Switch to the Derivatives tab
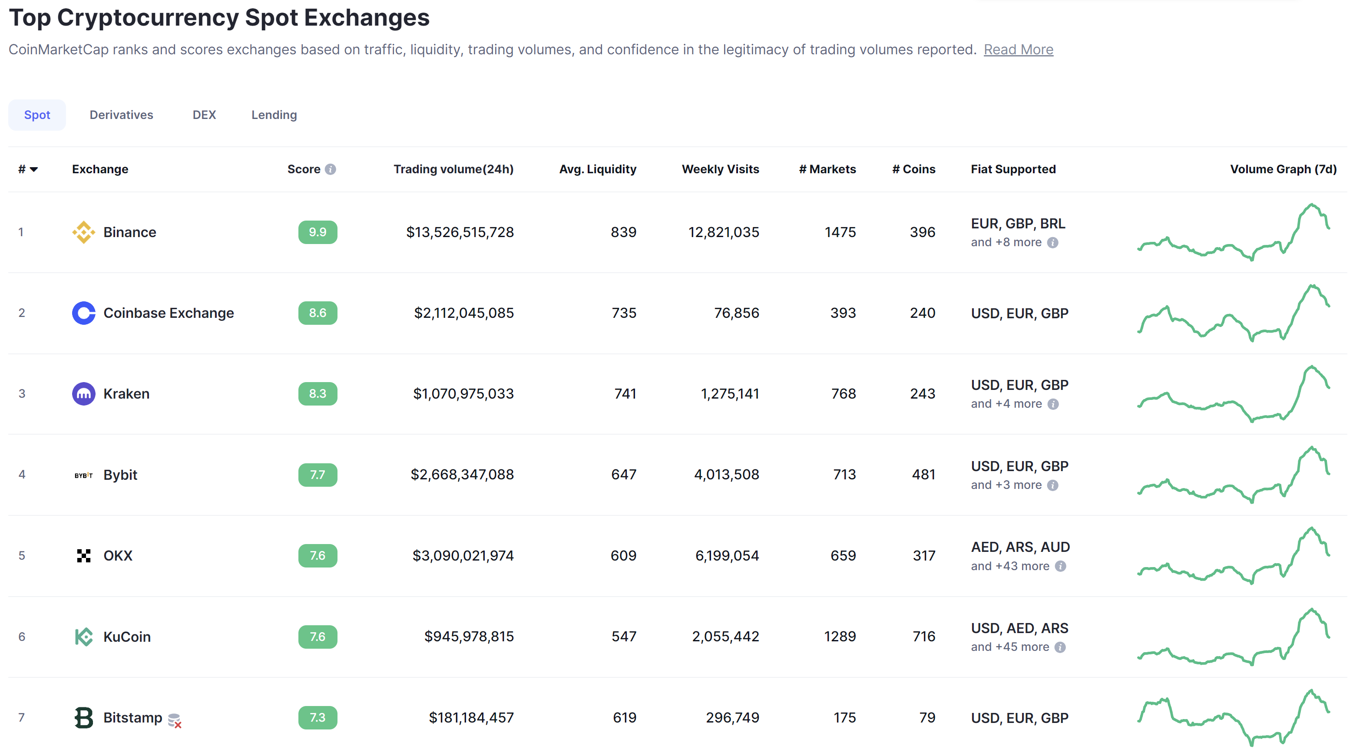Viewport: 1353px width, 749px height. tap(121, 115)
